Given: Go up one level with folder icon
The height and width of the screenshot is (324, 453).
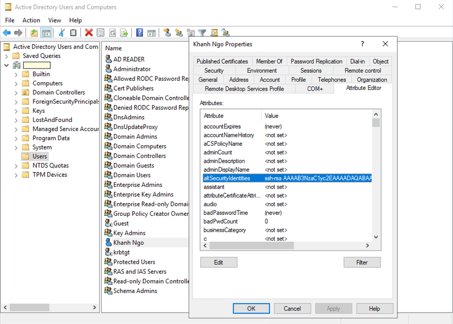Looking at the screenshot, I should point(34,33).
